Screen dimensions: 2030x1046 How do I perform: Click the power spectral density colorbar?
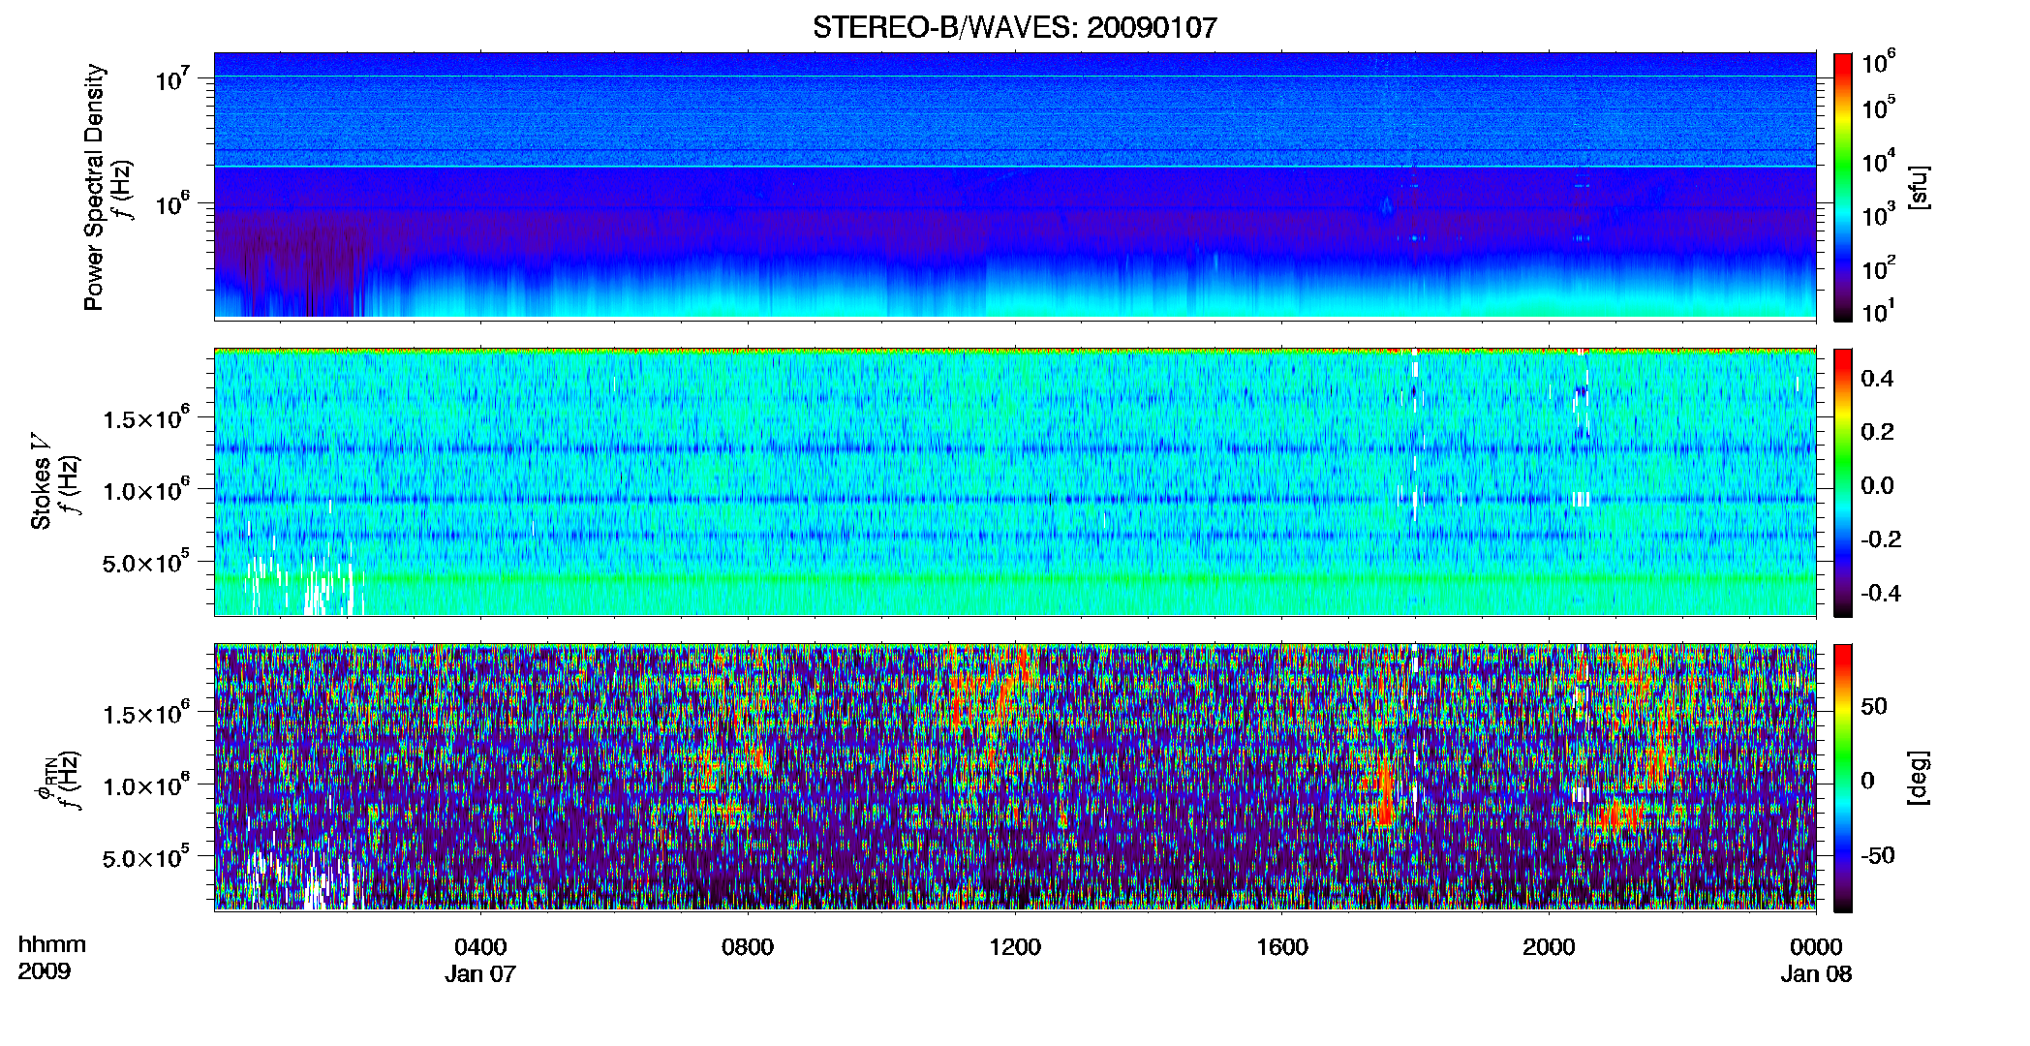[x=1843, y=187]
